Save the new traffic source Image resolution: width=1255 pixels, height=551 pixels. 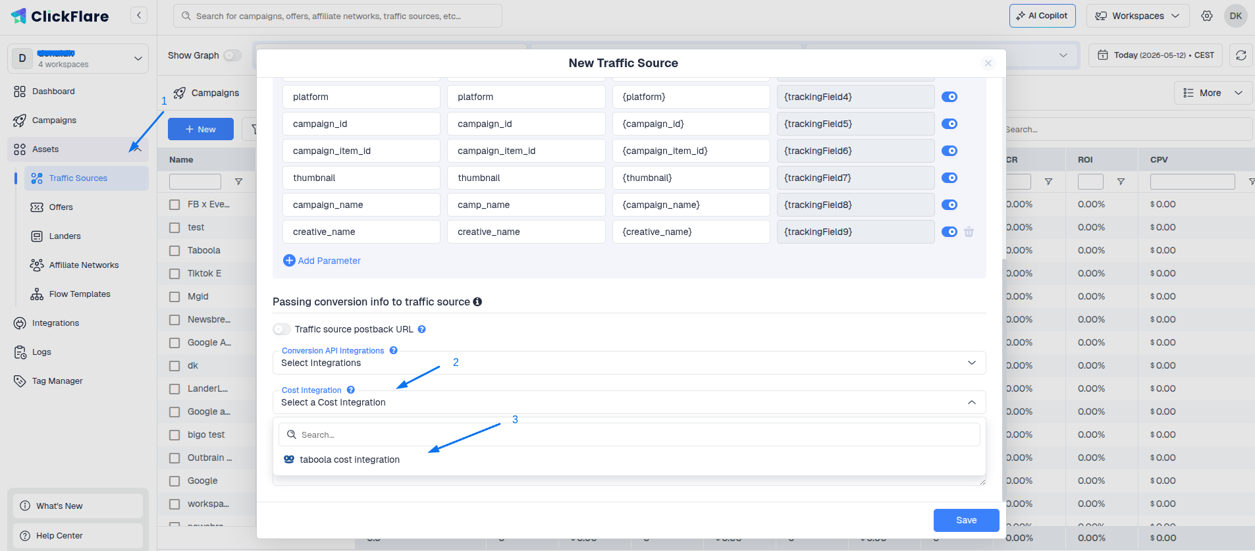pyautogui.click(x=966, y=520)
